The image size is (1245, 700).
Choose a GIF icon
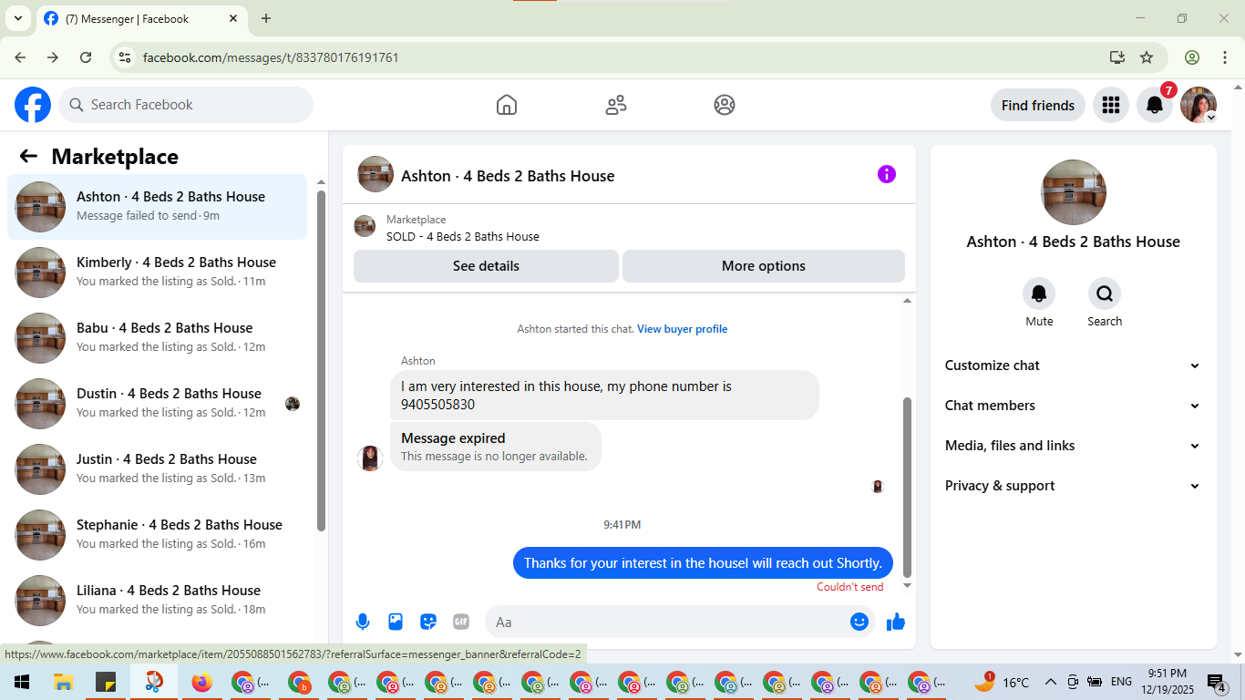pyautogui.click(x=461, y=622)
